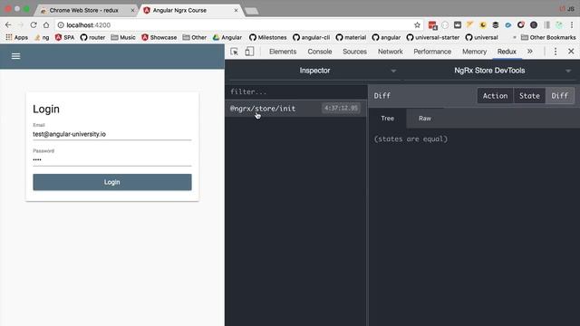Switch to the Memory DevTools tab
This screenshot has width=580, height=326.
click(474, 52)
